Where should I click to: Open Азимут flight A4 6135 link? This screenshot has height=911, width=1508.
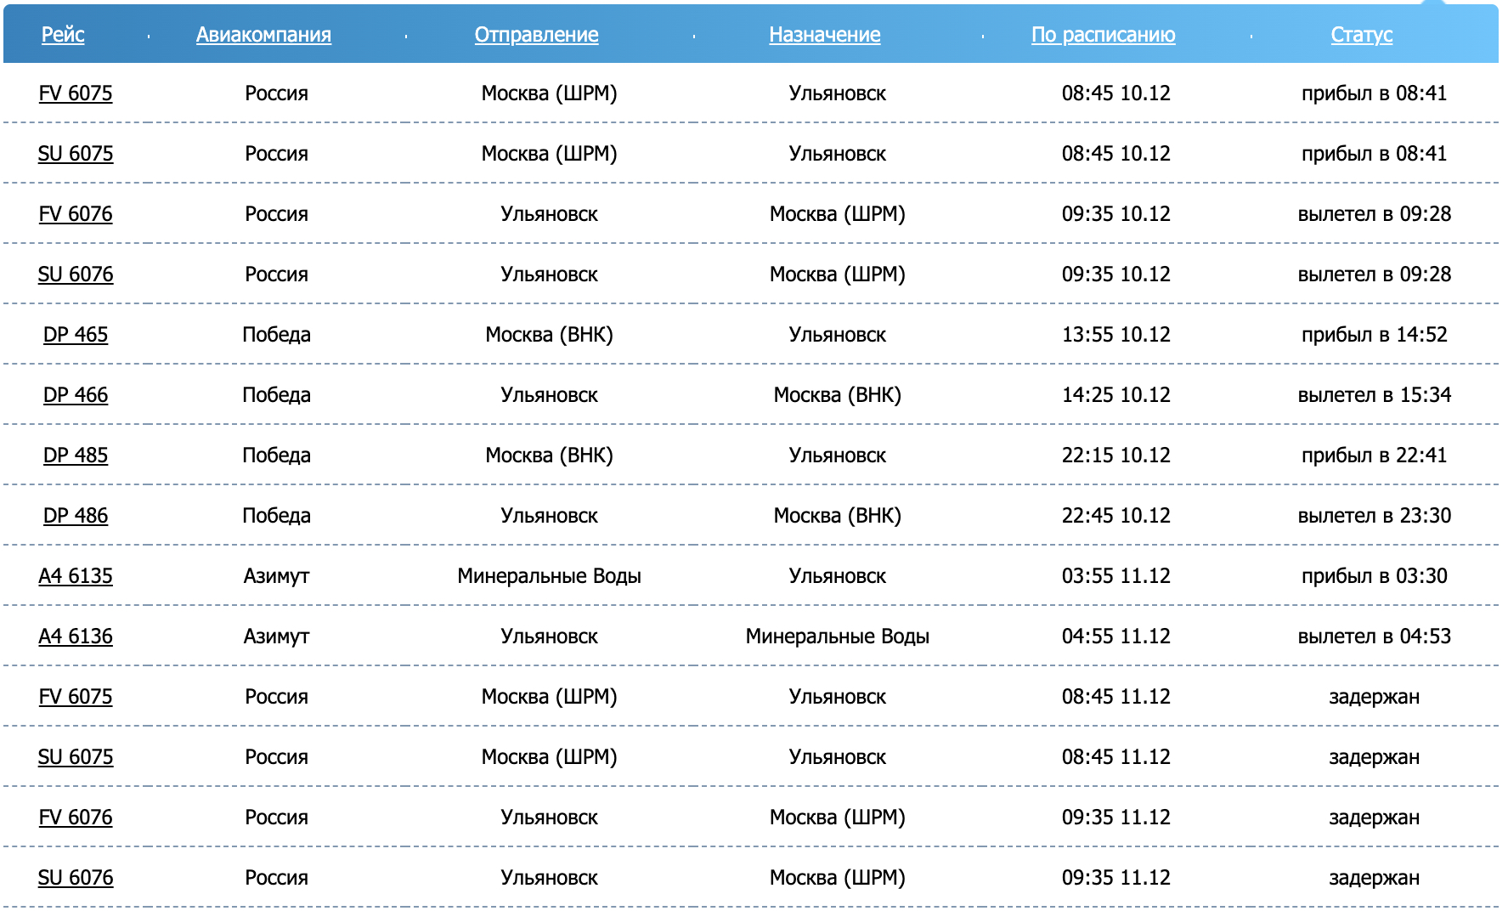point(76,576)
